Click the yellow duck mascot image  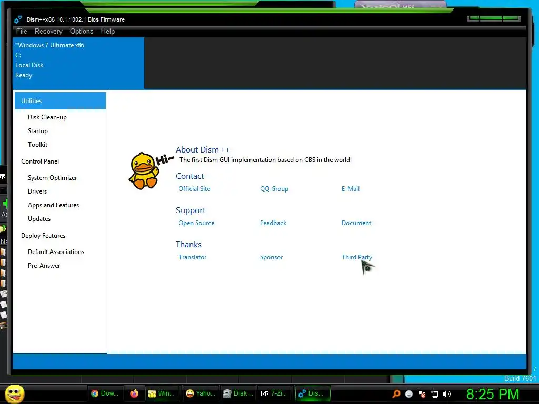point(144,171)
